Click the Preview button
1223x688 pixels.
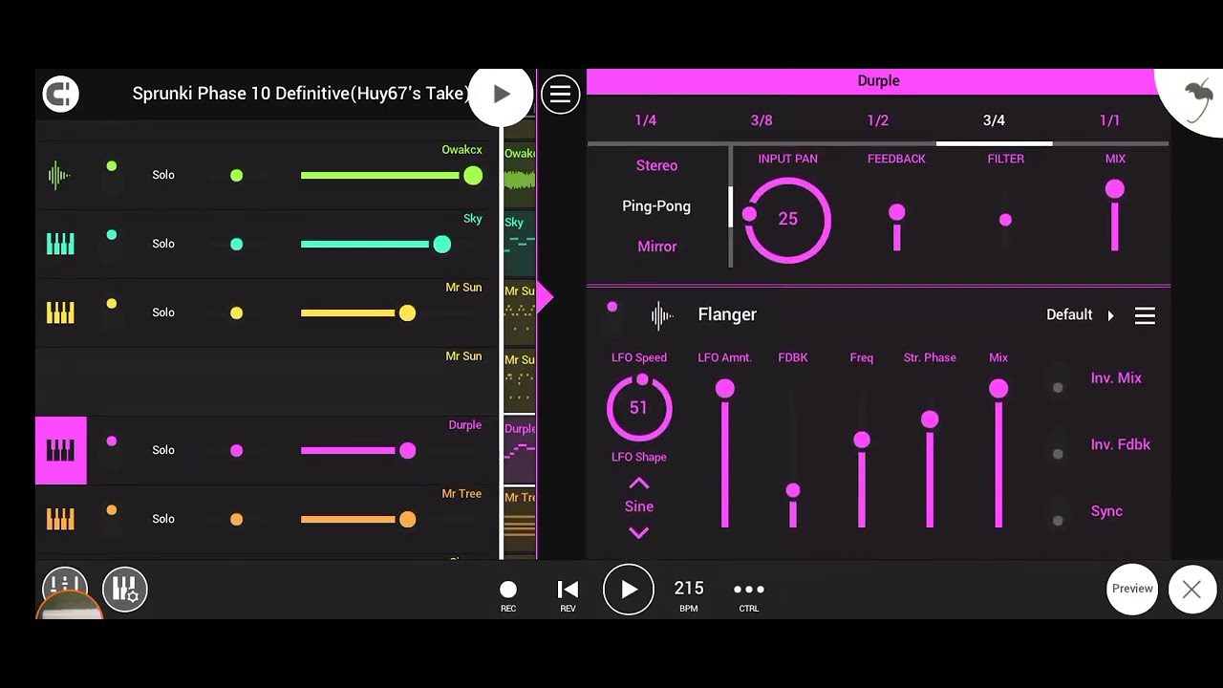click(1132, 589)
